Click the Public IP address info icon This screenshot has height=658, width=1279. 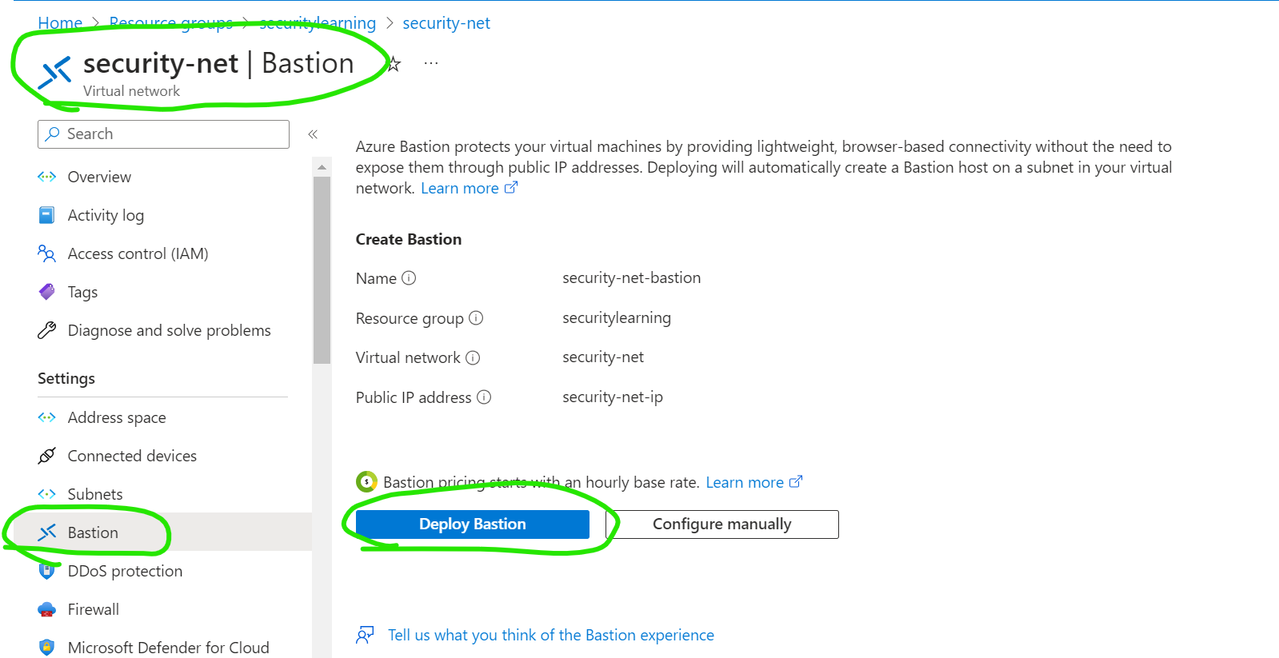coord(484,397)
